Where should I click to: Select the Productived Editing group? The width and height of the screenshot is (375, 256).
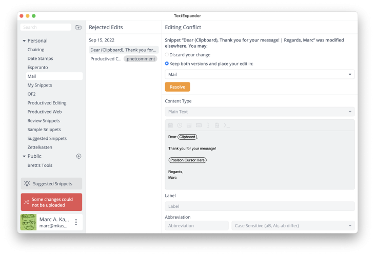click(x=47, y=103)
